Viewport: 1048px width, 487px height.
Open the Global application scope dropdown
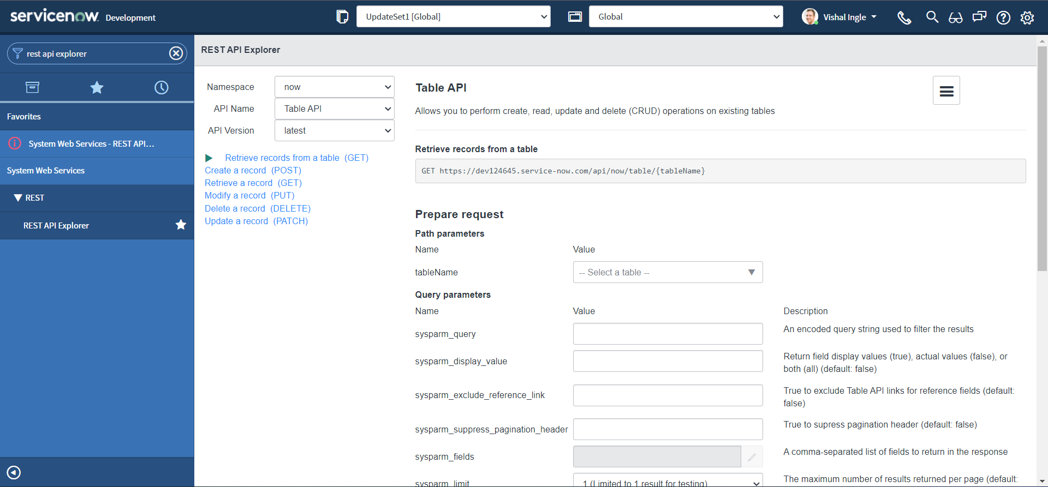(x=686, y=16)
